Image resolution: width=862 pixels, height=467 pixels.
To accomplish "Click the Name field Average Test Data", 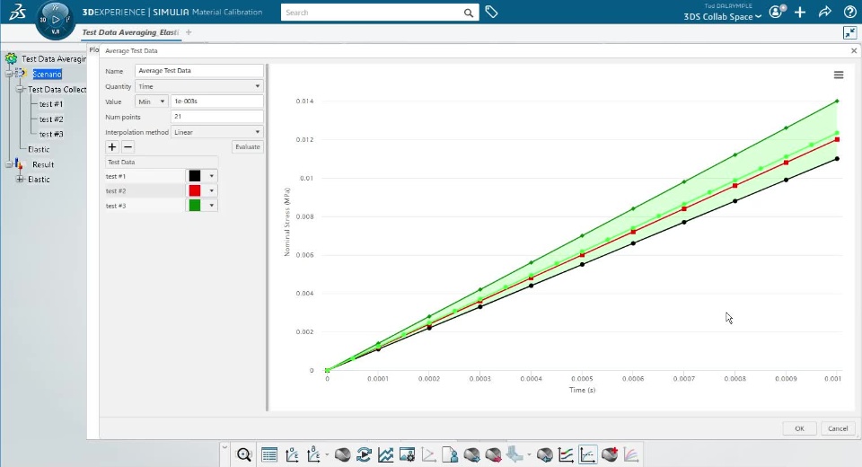I will point(199,70).
